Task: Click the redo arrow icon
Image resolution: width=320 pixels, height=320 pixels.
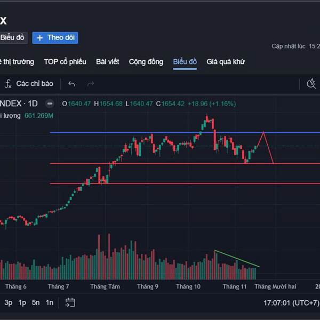Action: point(91,84)
